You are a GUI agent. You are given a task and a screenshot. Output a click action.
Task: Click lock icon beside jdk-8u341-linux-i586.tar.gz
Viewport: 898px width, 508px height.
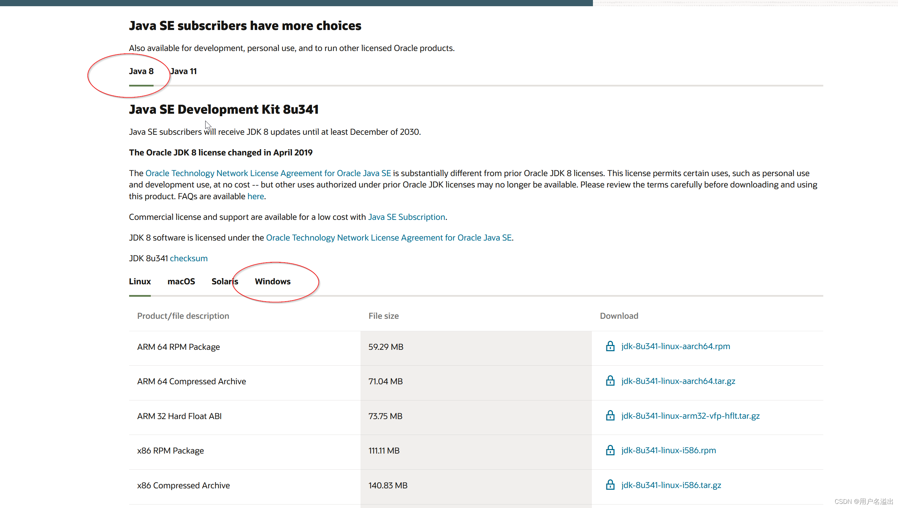point(610,485)
